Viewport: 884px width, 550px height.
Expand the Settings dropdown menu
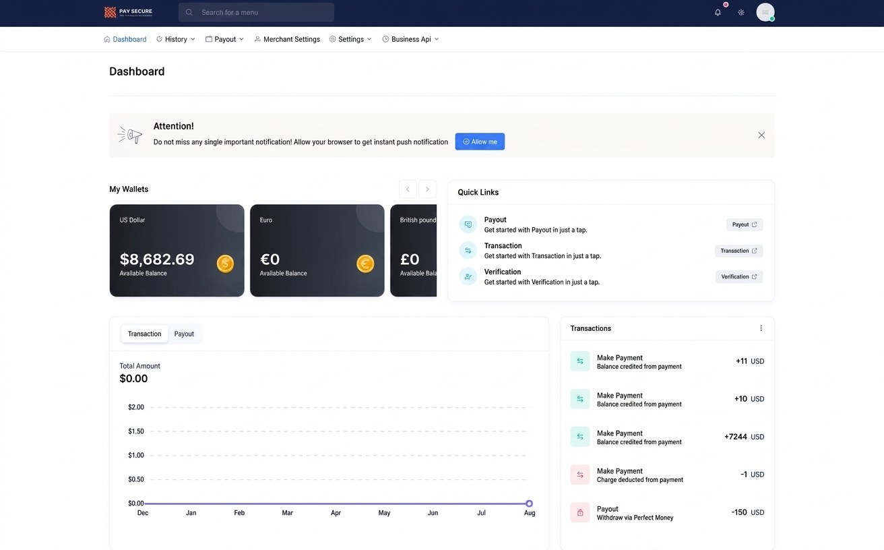pyautogui.click(x=350, y=39)
